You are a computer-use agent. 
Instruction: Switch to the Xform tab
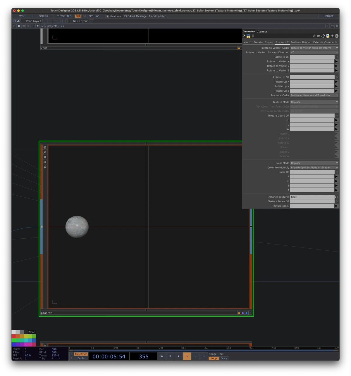[247, 42]
